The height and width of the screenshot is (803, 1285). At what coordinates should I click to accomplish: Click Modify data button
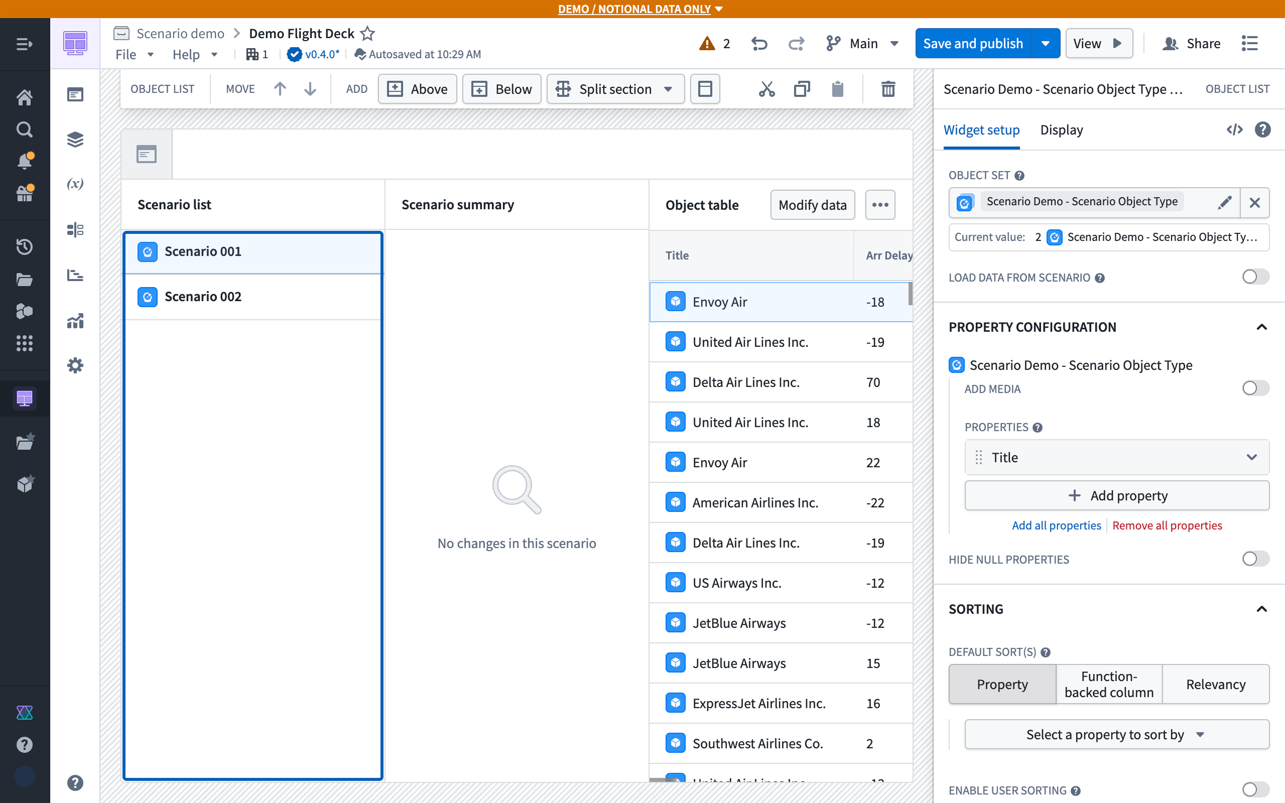pyautogui.click(x=813, y=205)
